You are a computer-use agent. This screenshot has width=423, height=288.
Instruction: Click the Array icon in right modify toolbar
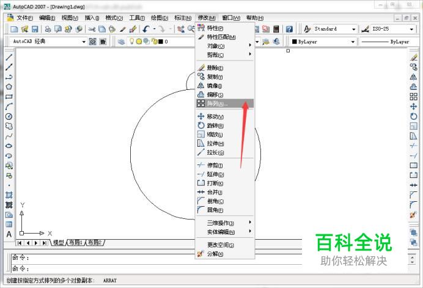[413, 97]
